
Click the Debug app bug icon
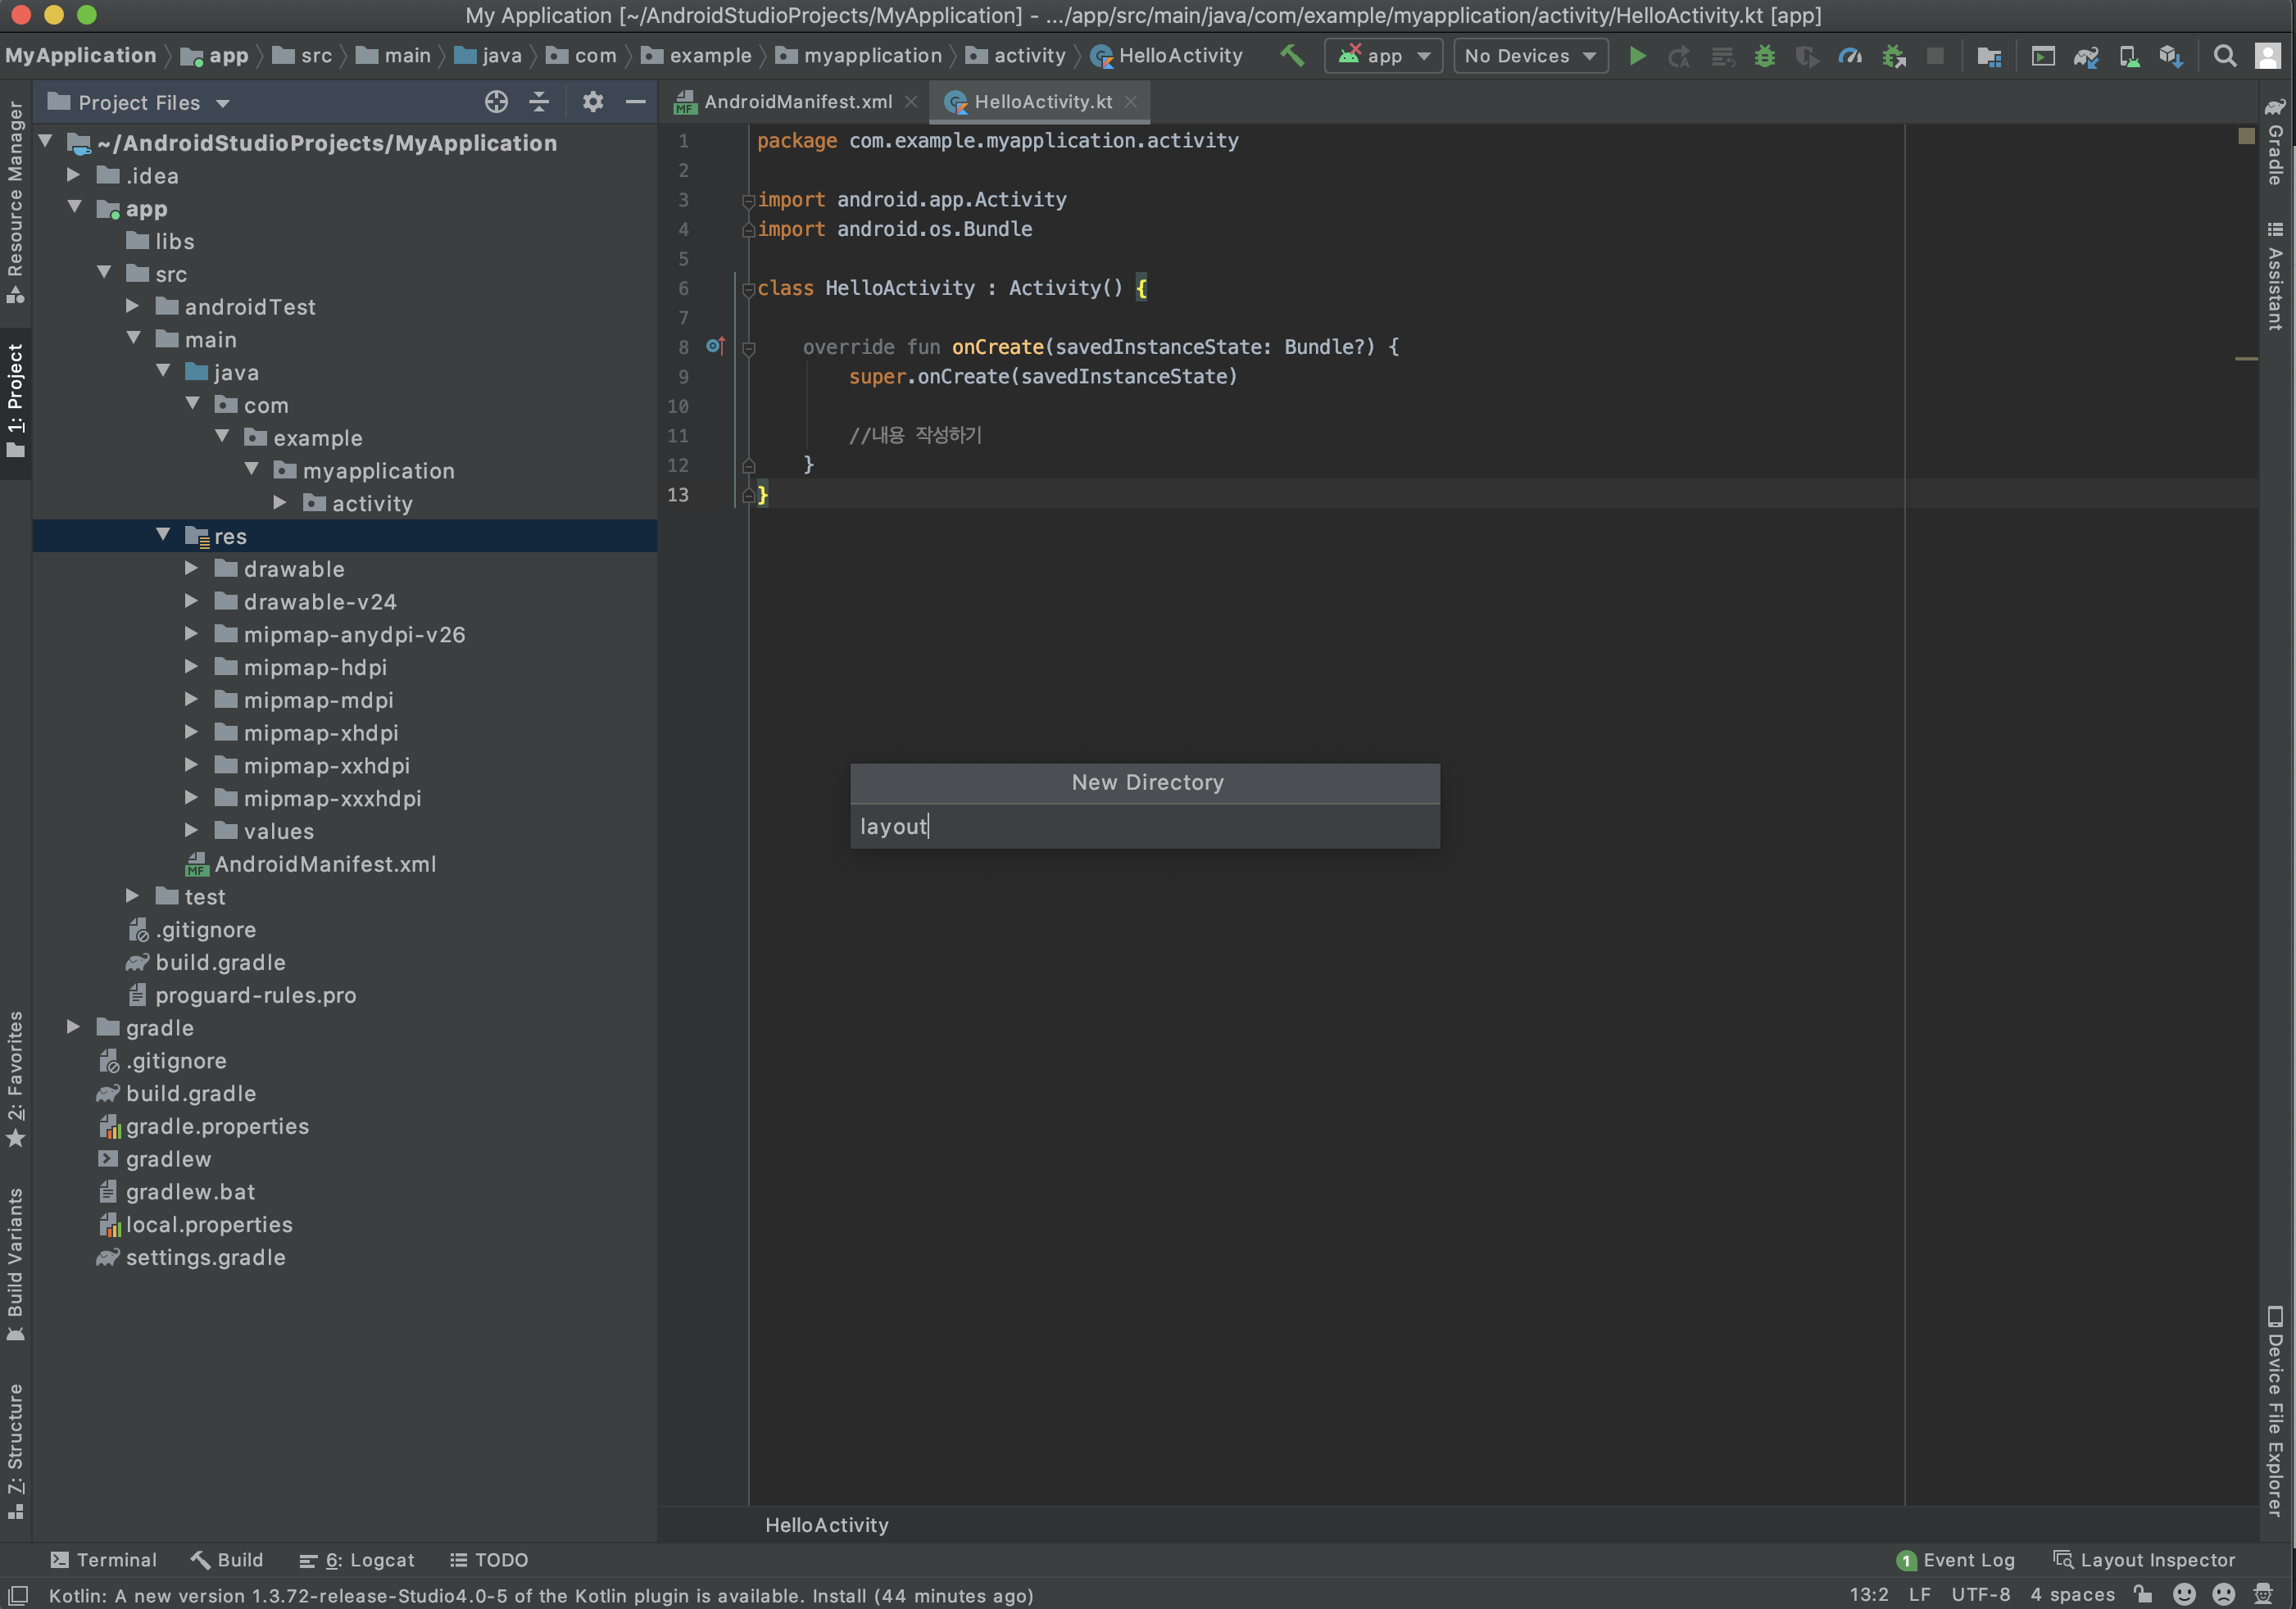[x=1765, y=56]
